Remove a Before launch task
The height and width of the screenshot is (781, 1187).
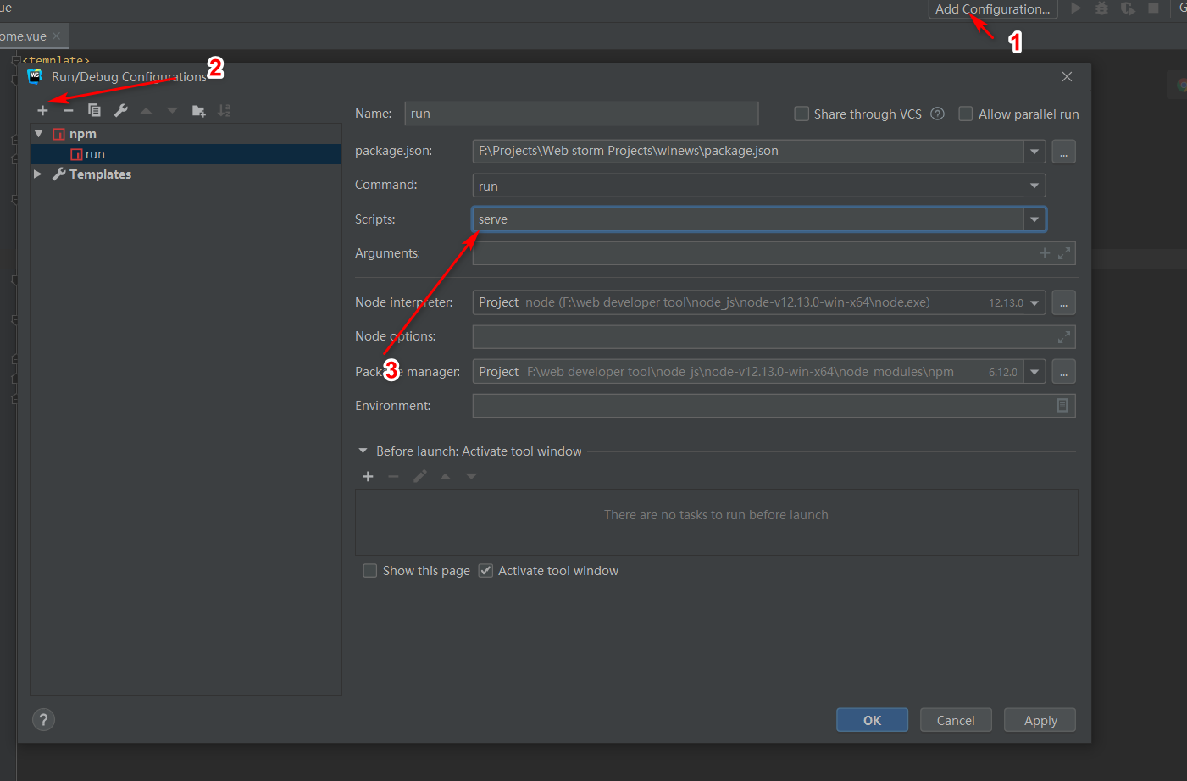393,477
